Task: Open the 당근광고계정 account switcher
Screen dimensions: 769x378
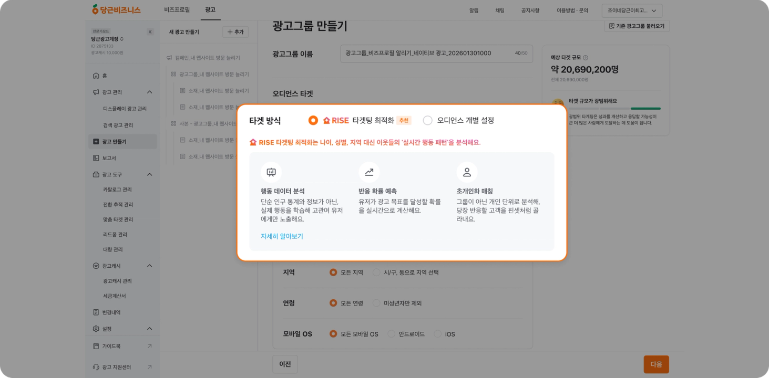Action: click(107, 39)
